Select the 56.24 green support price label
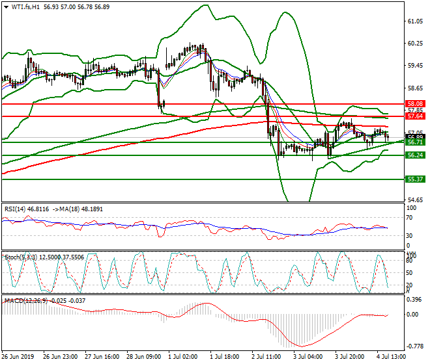This screenshot has width=430, height=364. click(x=415, y=155)
